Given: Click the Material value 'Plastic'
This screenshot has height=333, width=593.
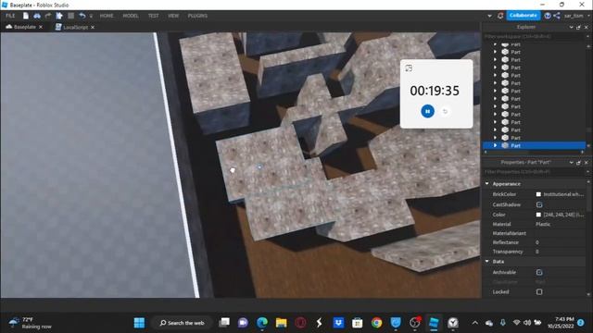Looking at the screenshot, I should (543, 224).
